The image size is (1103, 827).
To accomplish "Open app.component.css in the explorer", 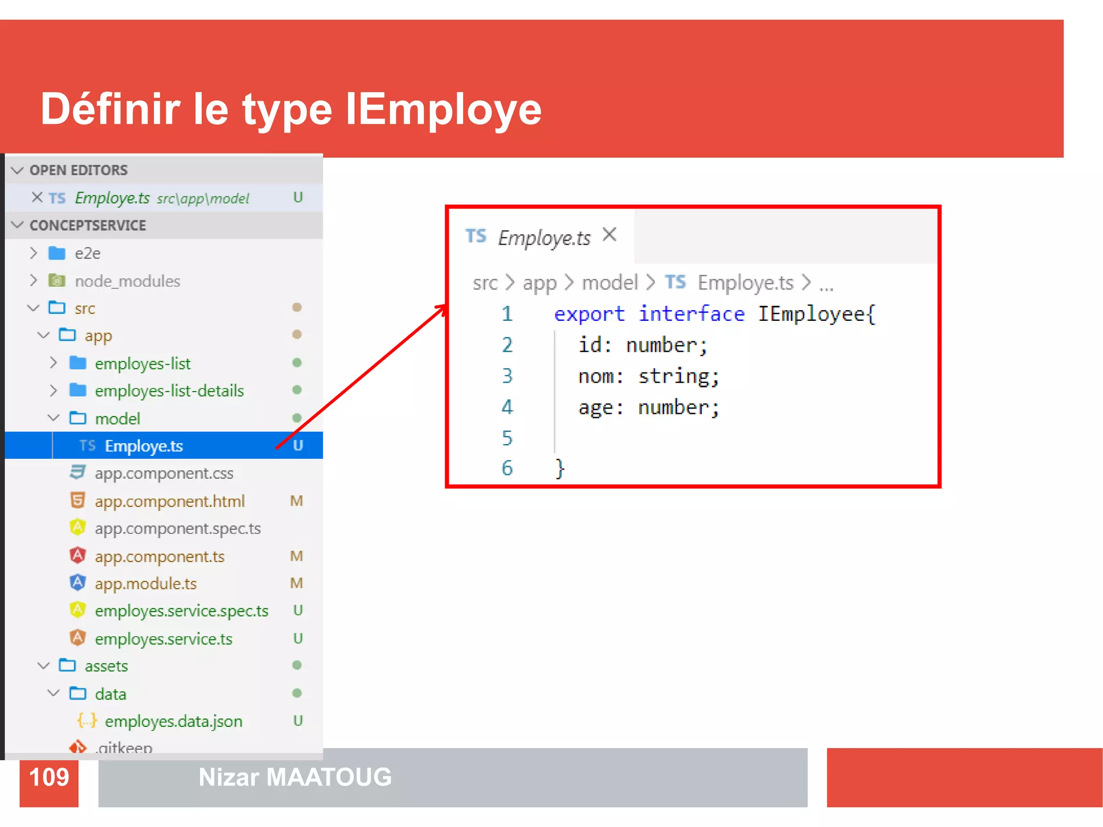I will (x=164, y=473).
